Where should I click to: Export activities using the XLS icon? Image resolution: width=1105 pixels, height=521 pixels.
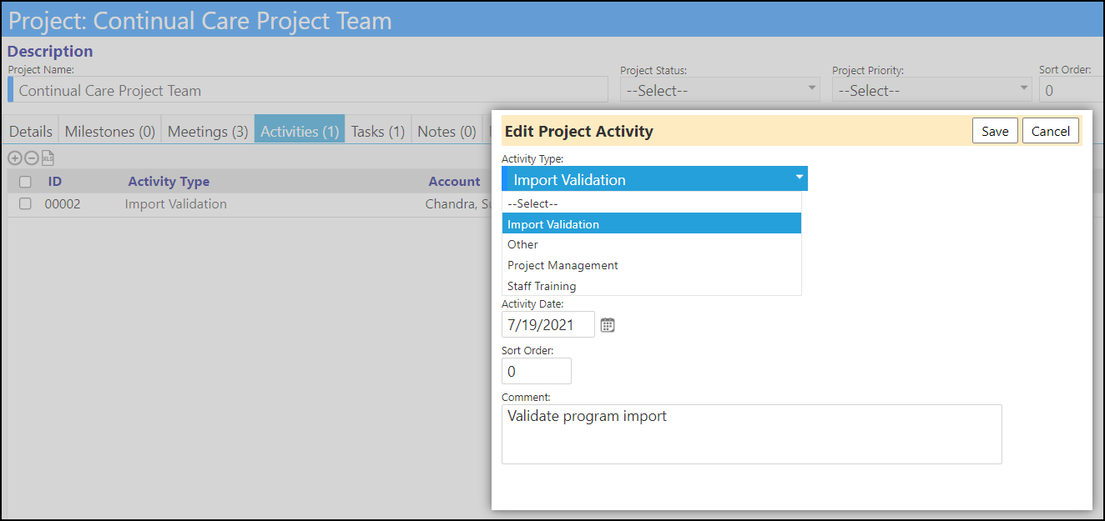(48, 158)
